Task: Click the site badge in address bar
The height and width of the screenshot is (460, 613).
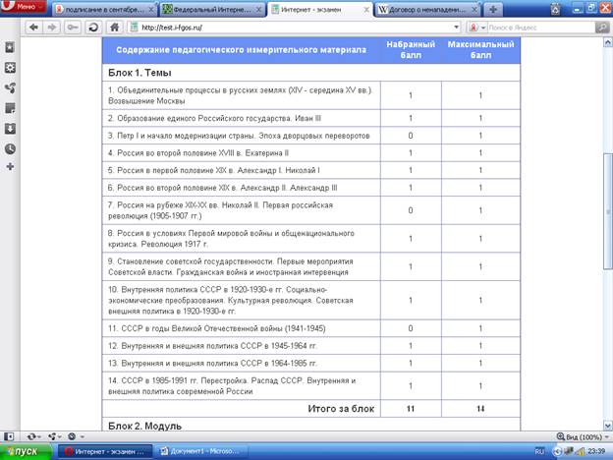Action: coord(134,27)
